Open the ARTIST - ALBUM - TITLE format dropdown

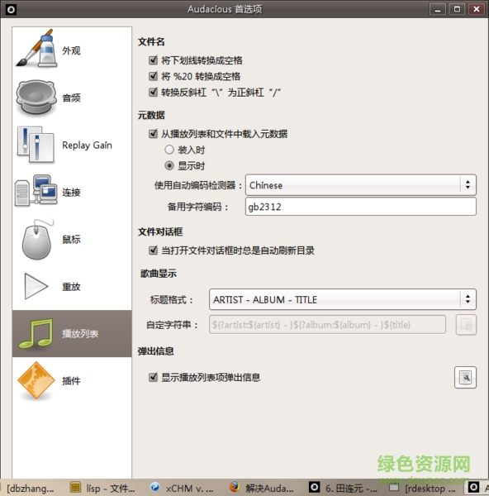point(343,299)
